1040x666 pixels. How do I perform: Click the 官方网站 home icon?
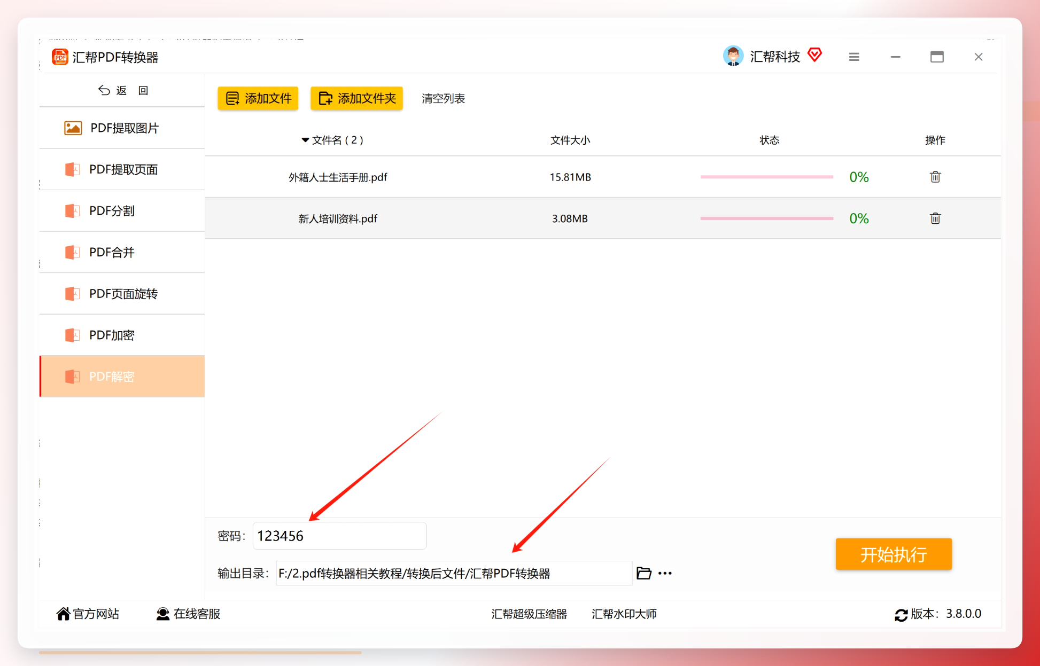tap(63, 614)
